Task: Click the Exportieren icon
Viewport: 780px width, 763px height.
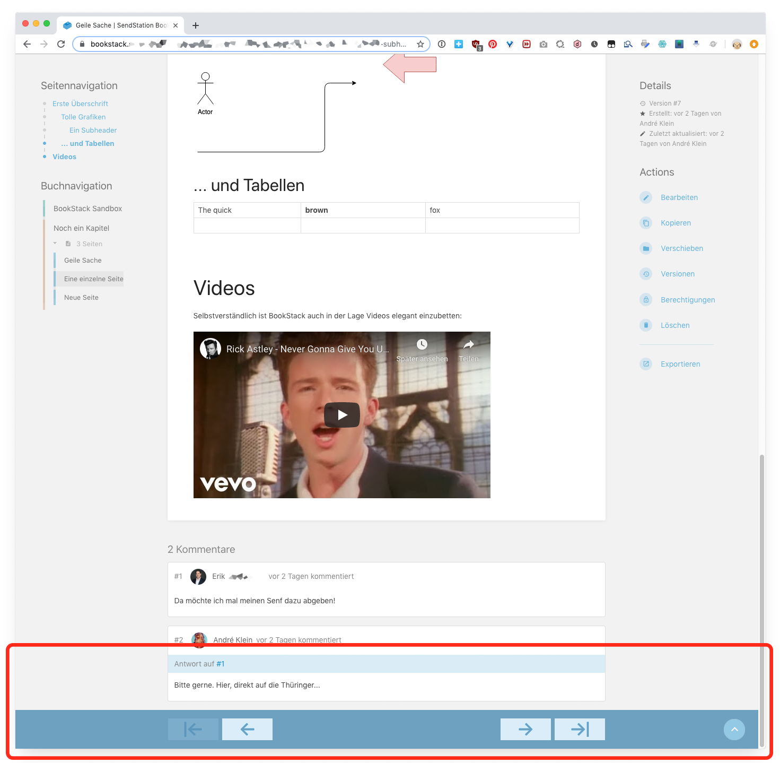Action: click(646, 364)
